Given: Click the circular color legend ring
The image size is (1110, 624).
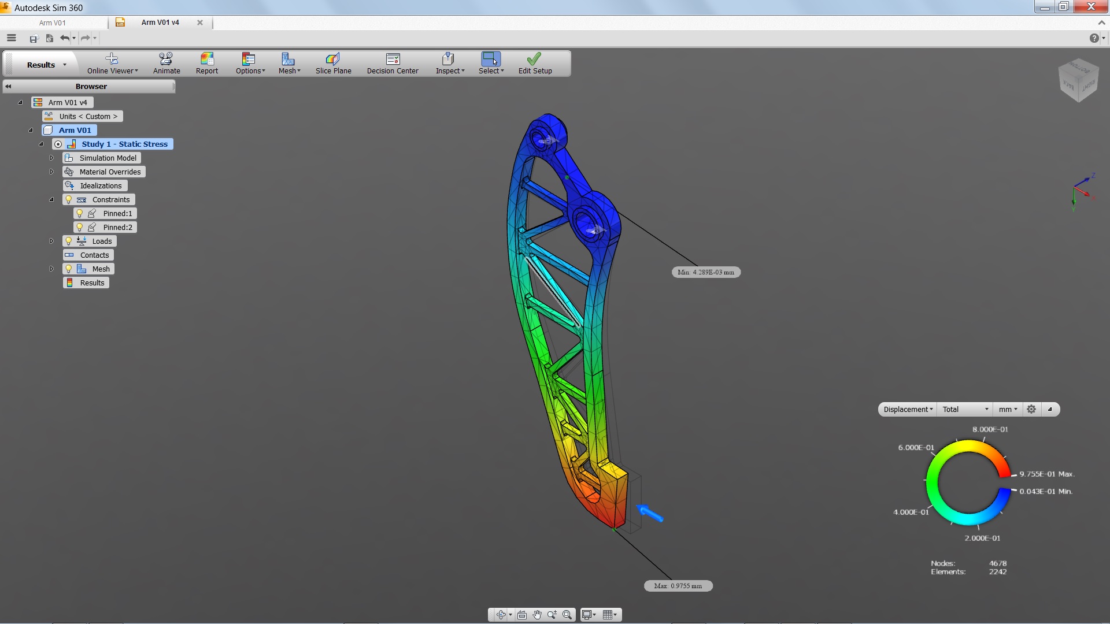Looking at the screenshot, I should (932, 482).
